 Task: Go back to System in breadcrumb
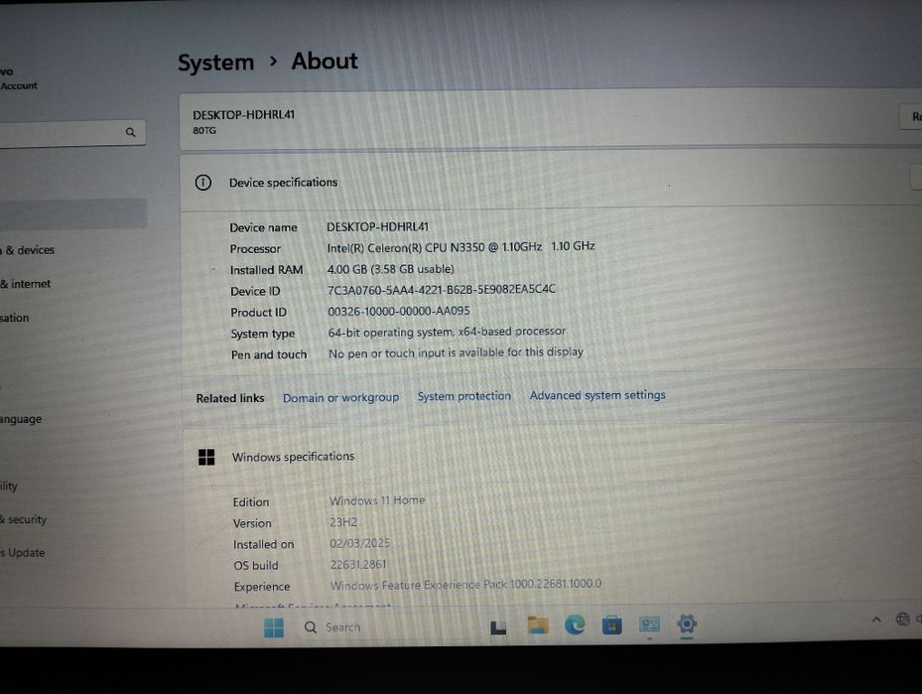click(215, 63)
